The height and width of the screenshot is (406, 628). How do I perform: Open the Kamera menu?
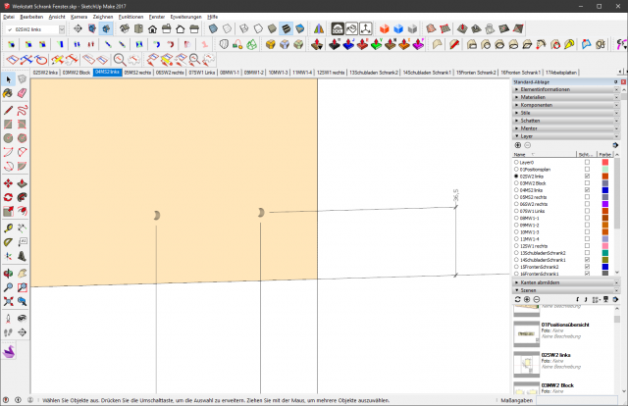[79, 17]
